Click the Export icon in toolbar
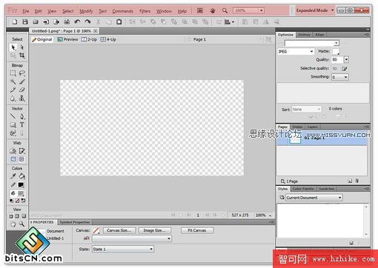Viewport: 378px width, 268px height. 56,21
